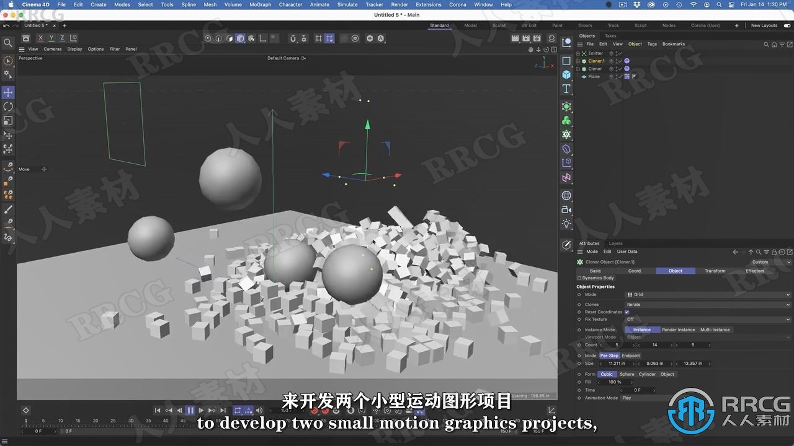Open the Simulate menu

tap(347, 4)
